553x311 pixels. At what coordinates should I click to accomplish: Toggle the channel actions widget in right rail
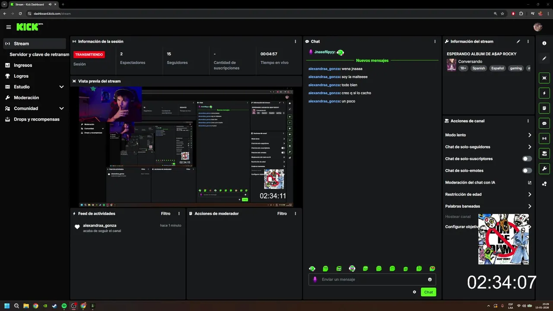pyautogui.click(x=544, y=153)
